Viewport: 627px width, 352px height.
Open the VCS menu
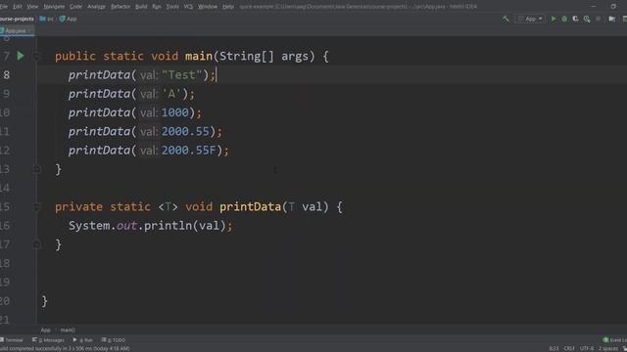[188, 7]
